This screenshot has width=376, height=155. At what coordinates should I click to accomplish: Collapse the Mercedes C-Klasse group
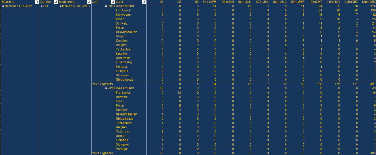tap(3, 6)
